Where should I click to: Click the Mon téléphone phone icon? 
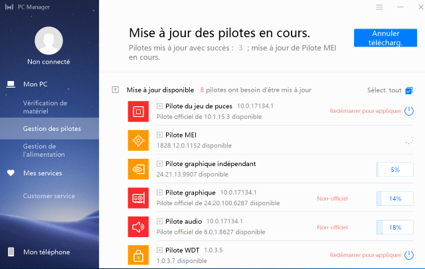point(11,252)
